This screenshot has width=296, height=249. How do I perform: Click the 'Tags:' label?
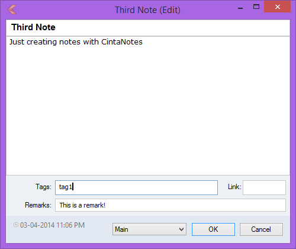tap(43, 187)
